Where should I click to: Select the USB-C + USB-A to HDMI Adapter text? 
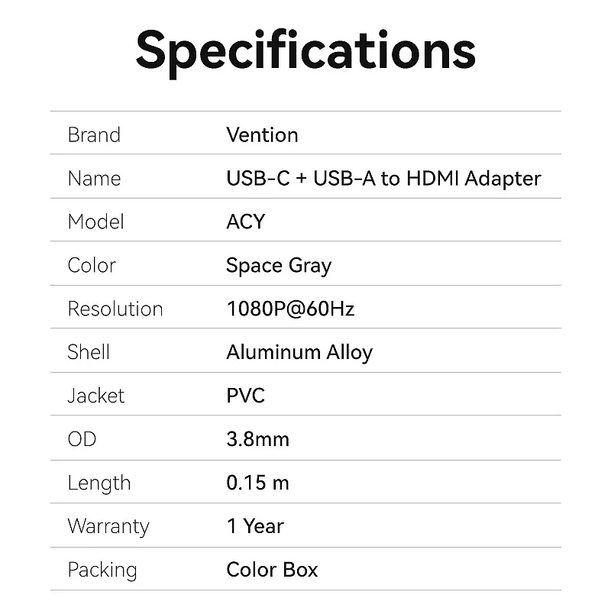[x=383, y=179]
